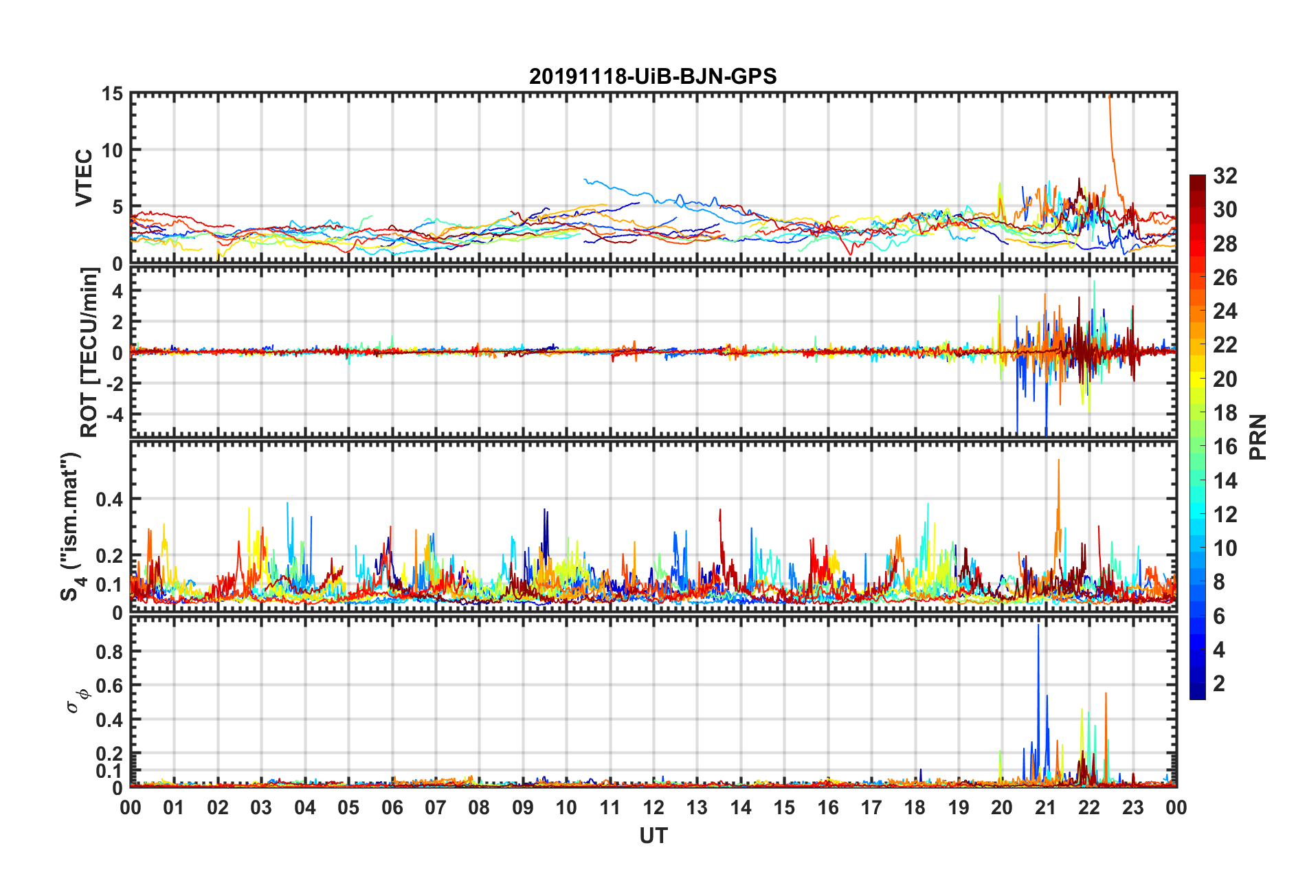The image size is (1307, 874).
Task: Click the ROT [TECU/min] axis label
Action: (x=89, y=352)
